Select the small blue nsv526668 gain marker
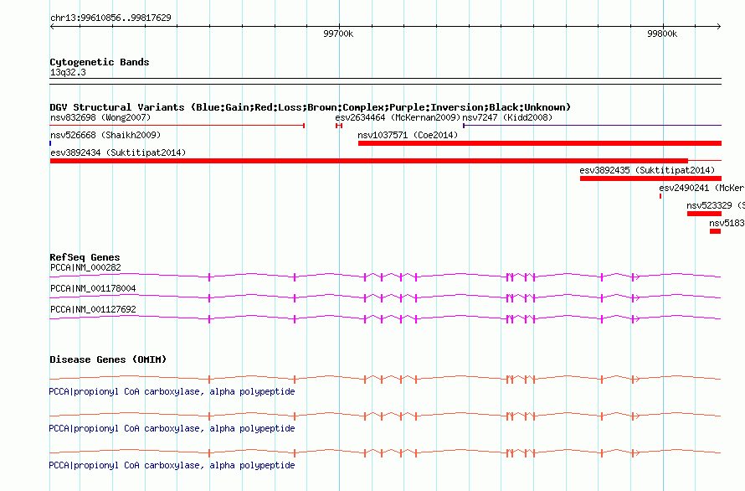The width and height of the screenshot is (745, 491). (x=50, y=143)
